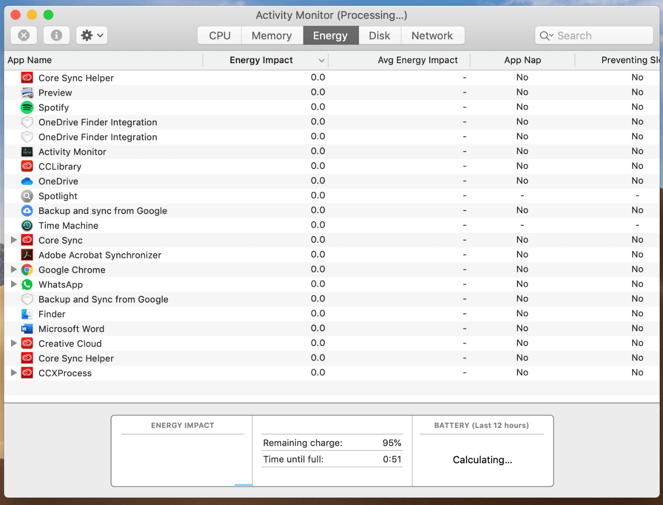
Task: Select the Finder row text
Action: pos(52,314)
